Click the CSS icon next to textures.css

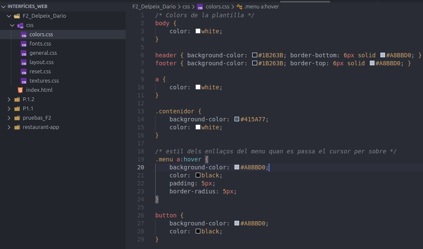[x=24, y=81]
